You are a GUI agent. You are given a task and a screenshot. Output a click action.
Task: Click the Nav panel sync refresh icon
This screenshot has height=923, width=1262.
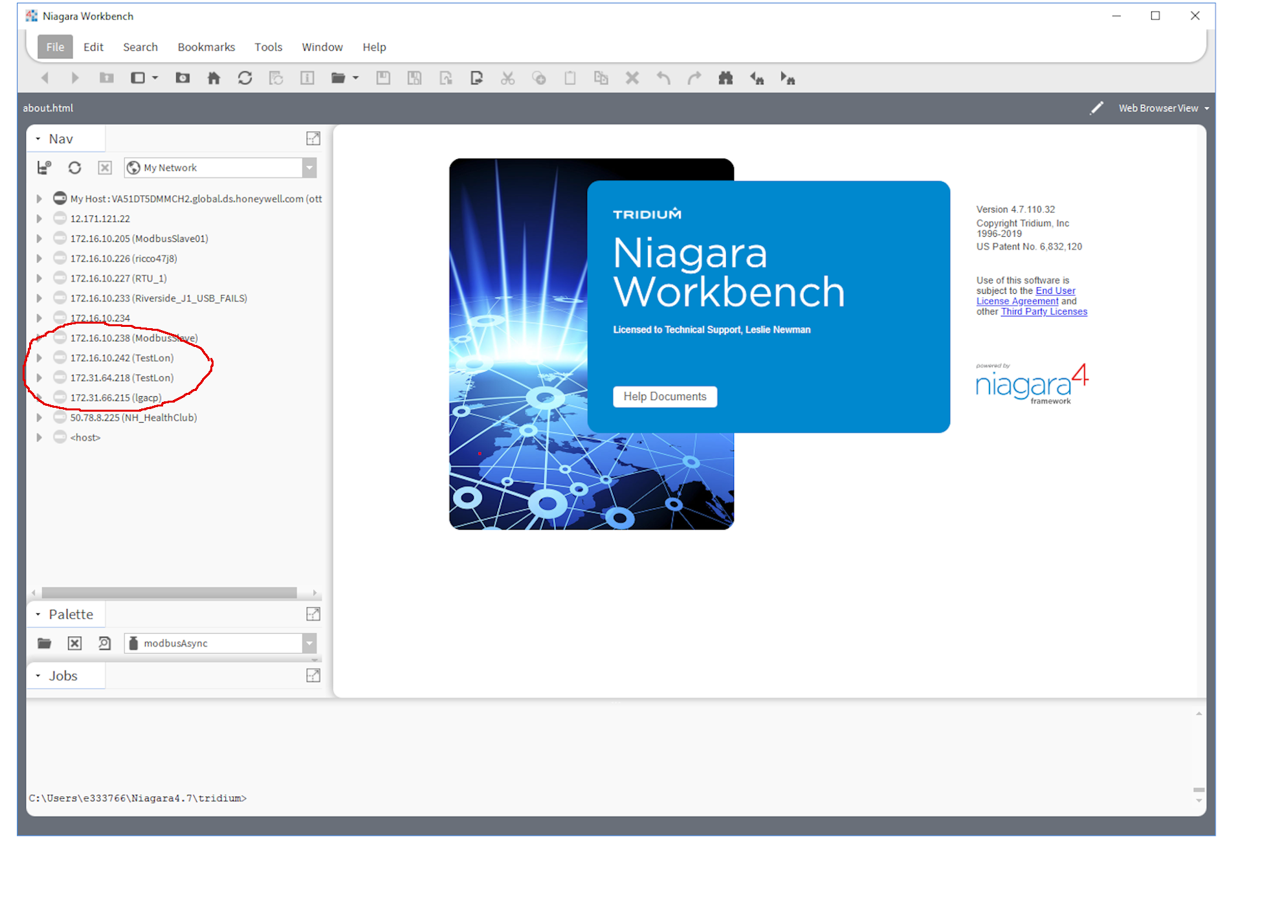click(74, 168)
